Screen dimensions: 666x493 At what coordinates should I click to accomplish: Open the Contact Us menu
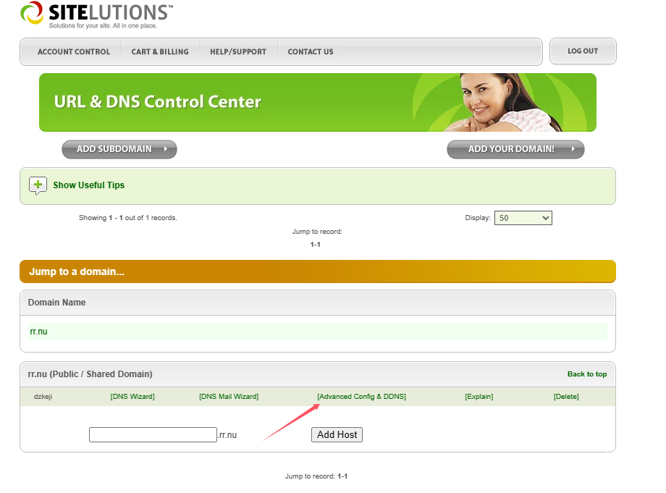coord(311,52)
